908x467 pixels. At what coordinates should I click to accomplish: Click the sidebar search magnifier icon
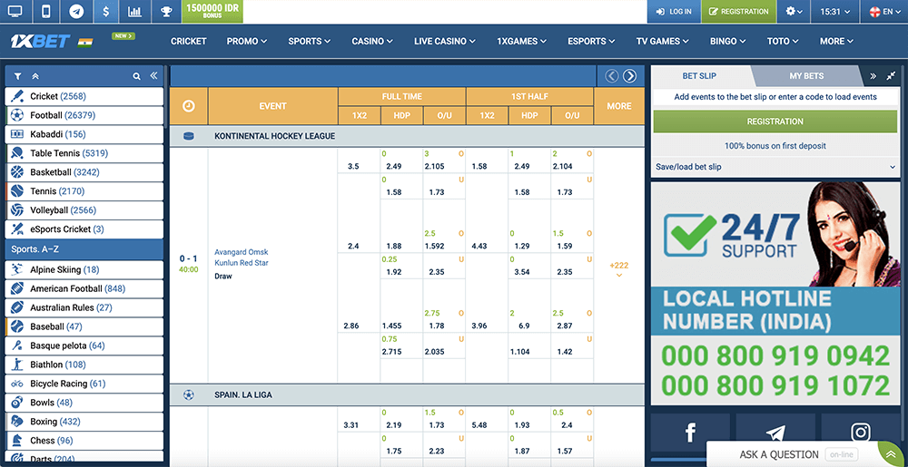[x=137, y=77]
